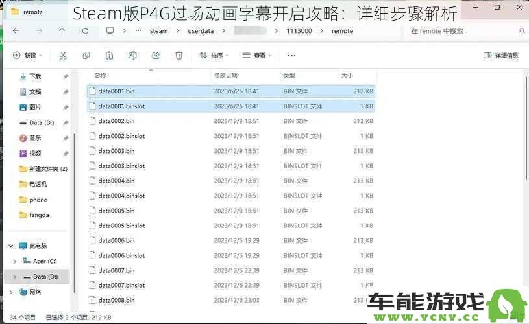
Task: Expand the 网络 node arrow
Action: (x=11, y=292)
